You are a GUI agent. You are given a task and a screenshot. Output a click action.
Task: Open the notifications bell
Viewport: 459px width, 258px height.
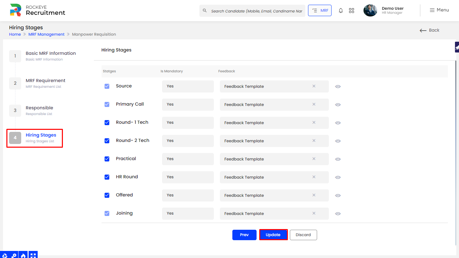point(341,11)
